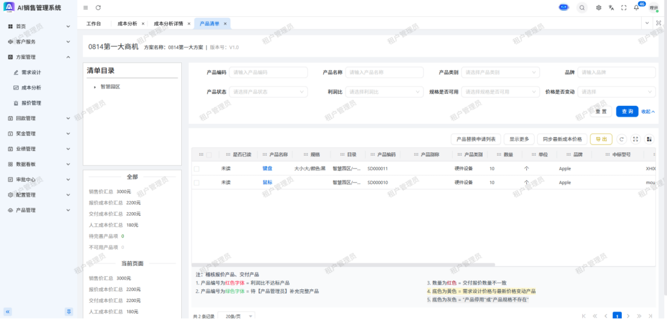Open the language translation icon
667x319 pixels.
(611, 7)
